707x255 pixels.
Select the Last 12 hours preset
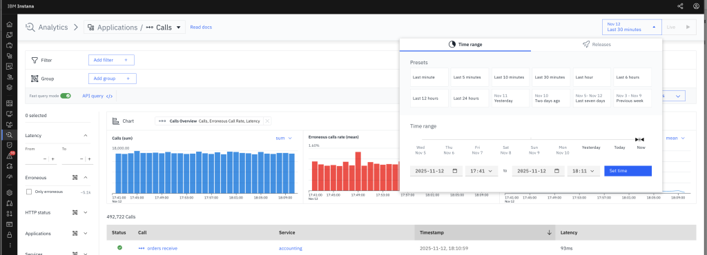point(429,98)
